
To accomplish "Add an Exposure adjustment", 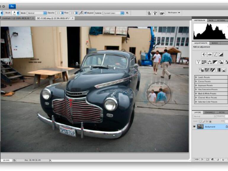I will pos(221,54).
